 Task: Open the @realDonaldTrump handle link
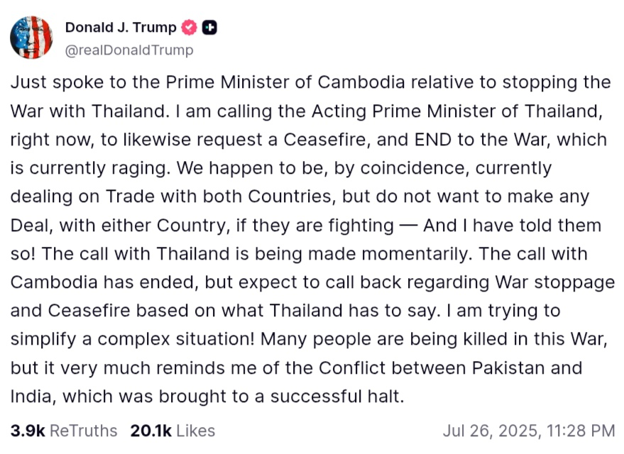click(129, 50)
